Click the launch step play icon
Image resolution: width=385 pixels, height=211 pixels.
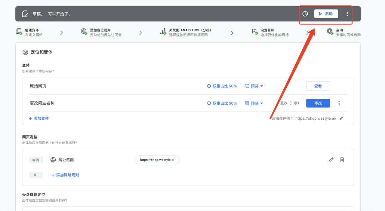click(x=330, y=32)
